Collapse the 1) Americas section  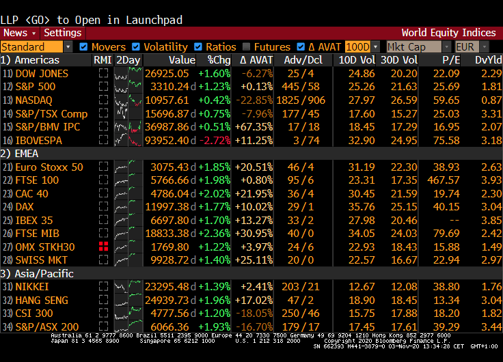coord(30,60)
